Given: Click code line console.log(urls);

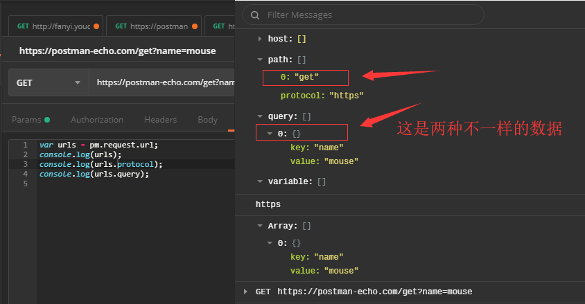Looking at the screenshot, I should (x=80, y=154).
